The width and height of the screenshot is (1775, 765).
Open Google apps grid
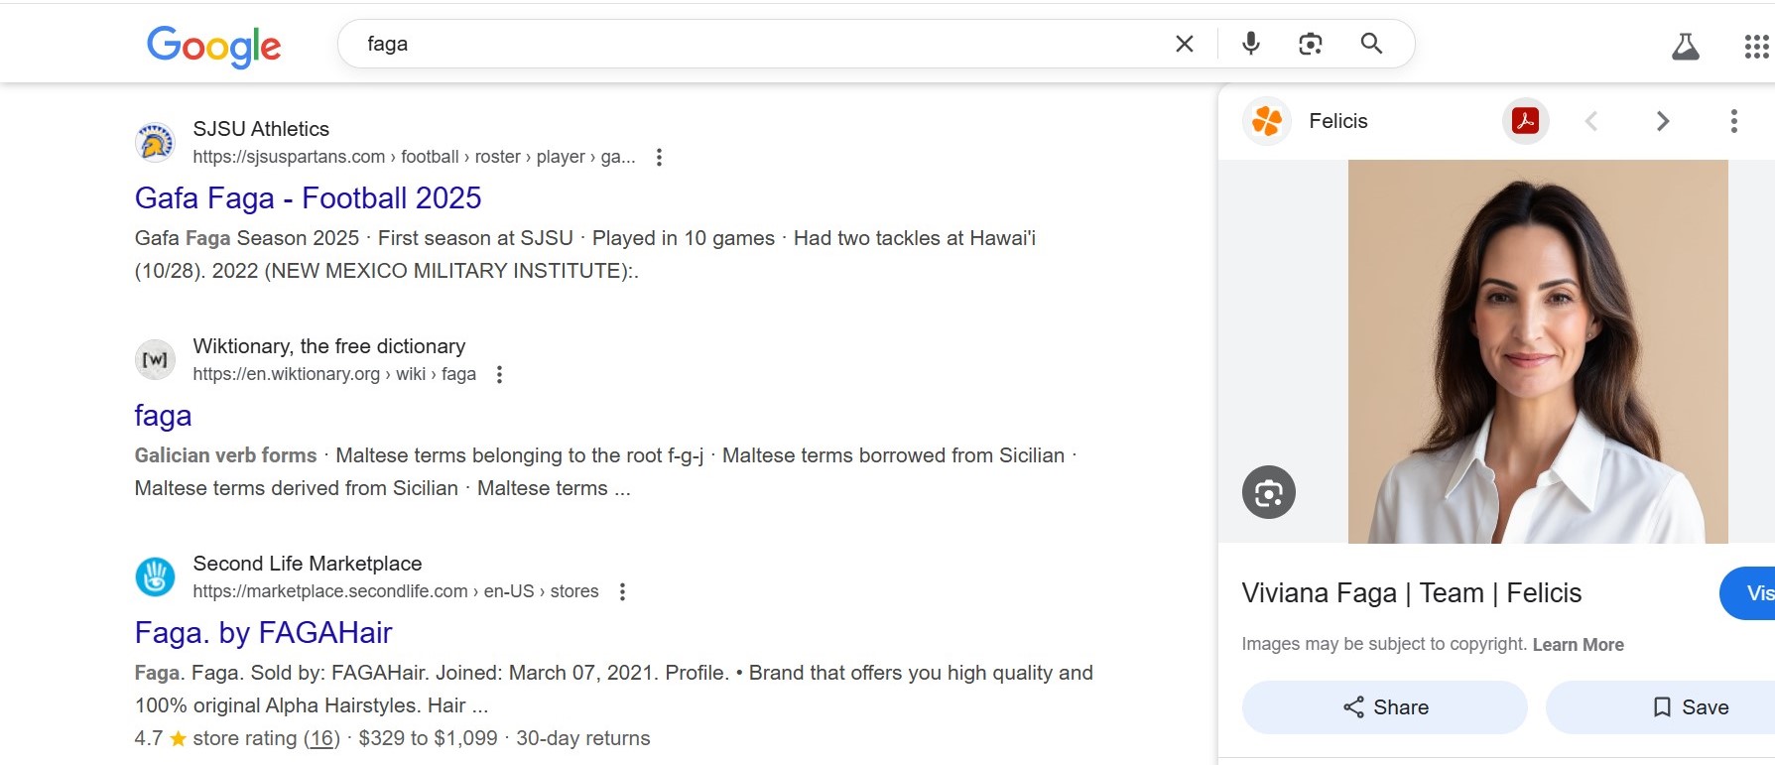coord(1756,47)
